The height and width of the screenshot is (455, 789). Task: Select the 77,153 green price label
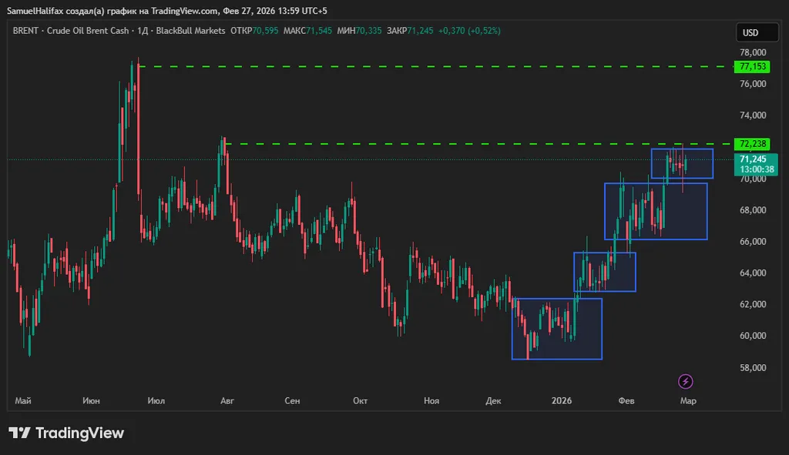coord(752,67)
